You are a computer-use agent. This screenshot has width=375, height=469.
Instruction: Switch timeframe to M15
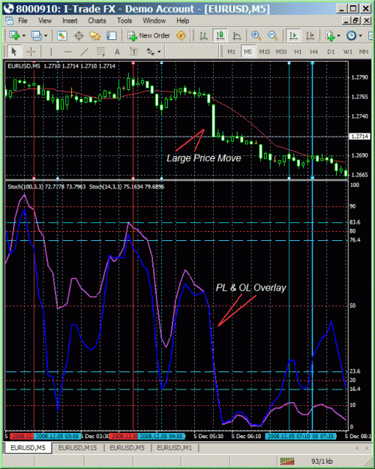(264, 52)
